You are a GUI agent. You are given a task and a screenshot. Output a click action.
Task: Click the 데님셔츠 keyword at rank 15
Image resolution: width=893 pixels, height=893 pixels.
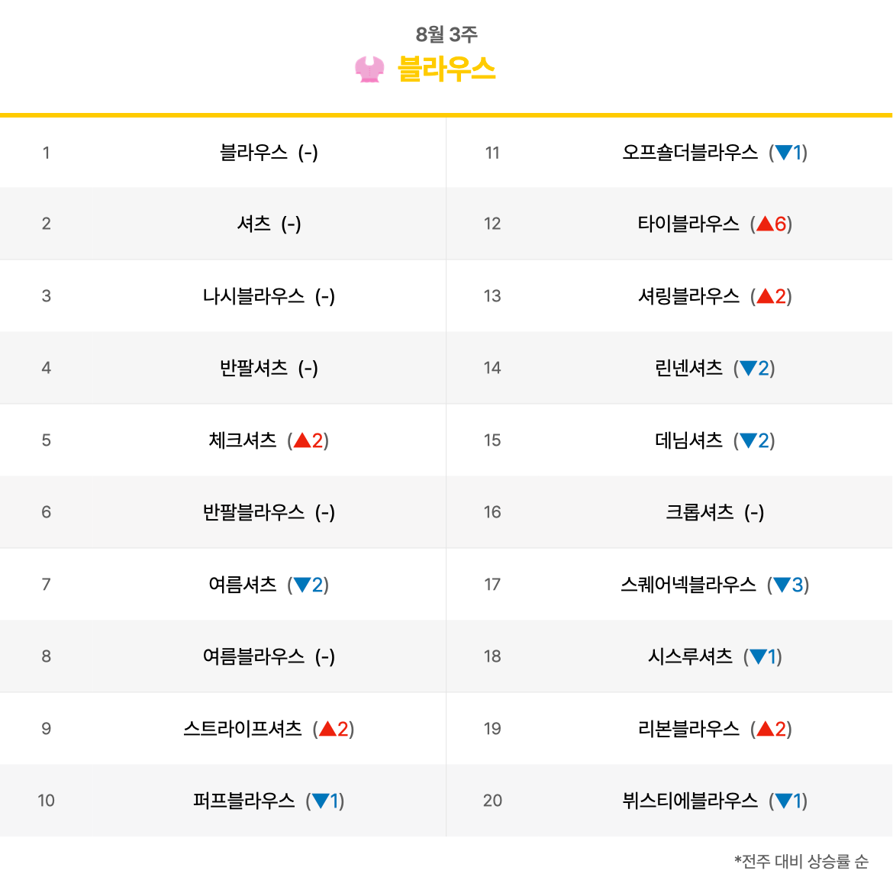[x=688, y=440]
